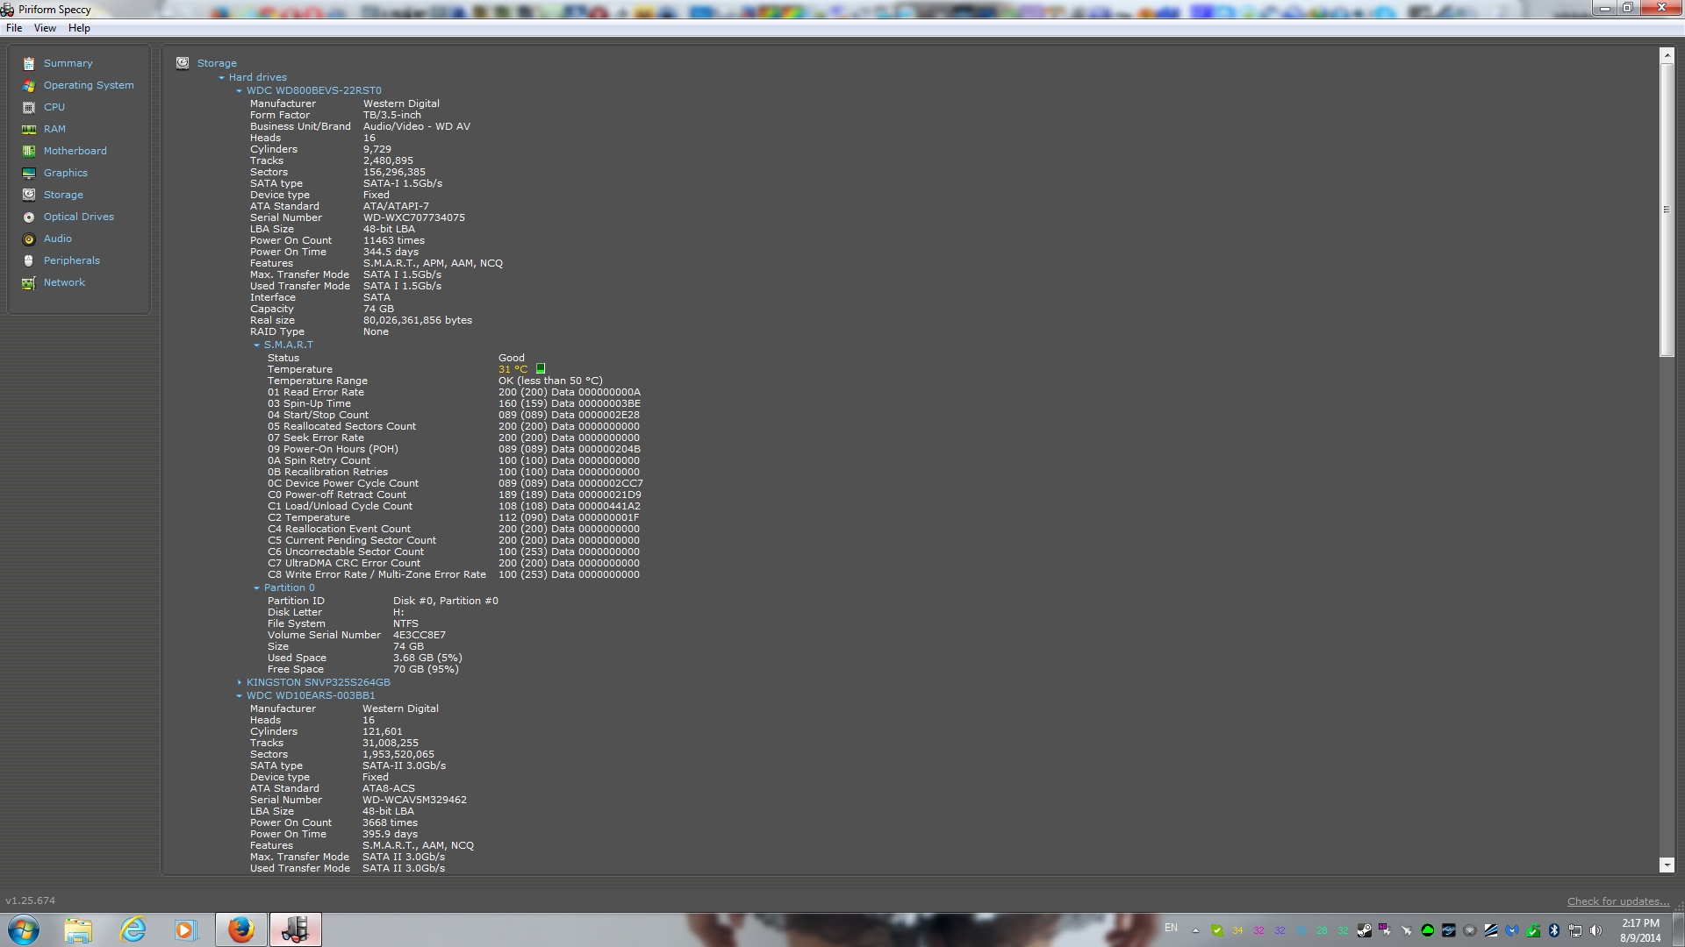This screenshot has width=1685, height=947.
Task: Open the Optical Drives disc icon
Action: pos(29,217)
